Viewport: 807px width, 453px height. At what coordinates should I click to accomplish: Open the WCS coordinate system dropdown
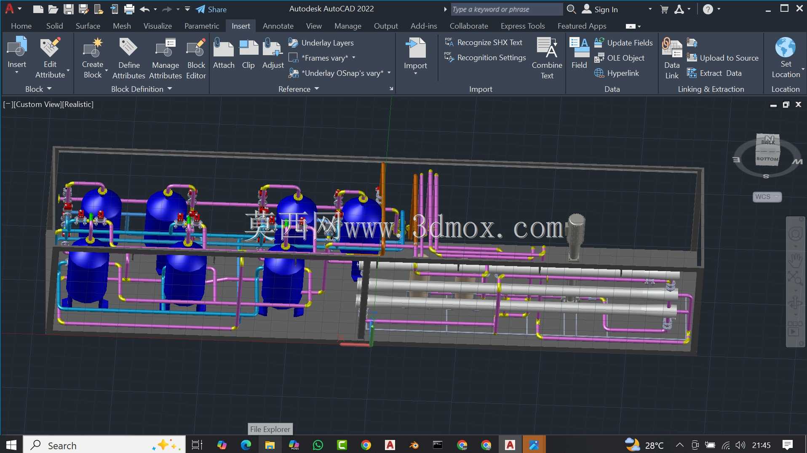767,197
